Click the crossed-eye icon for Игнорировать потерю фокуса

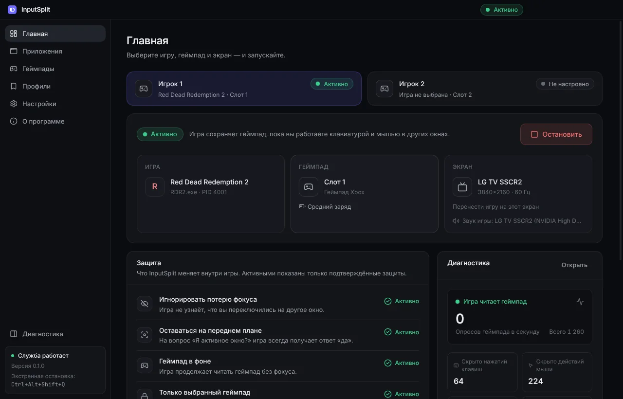145,304
